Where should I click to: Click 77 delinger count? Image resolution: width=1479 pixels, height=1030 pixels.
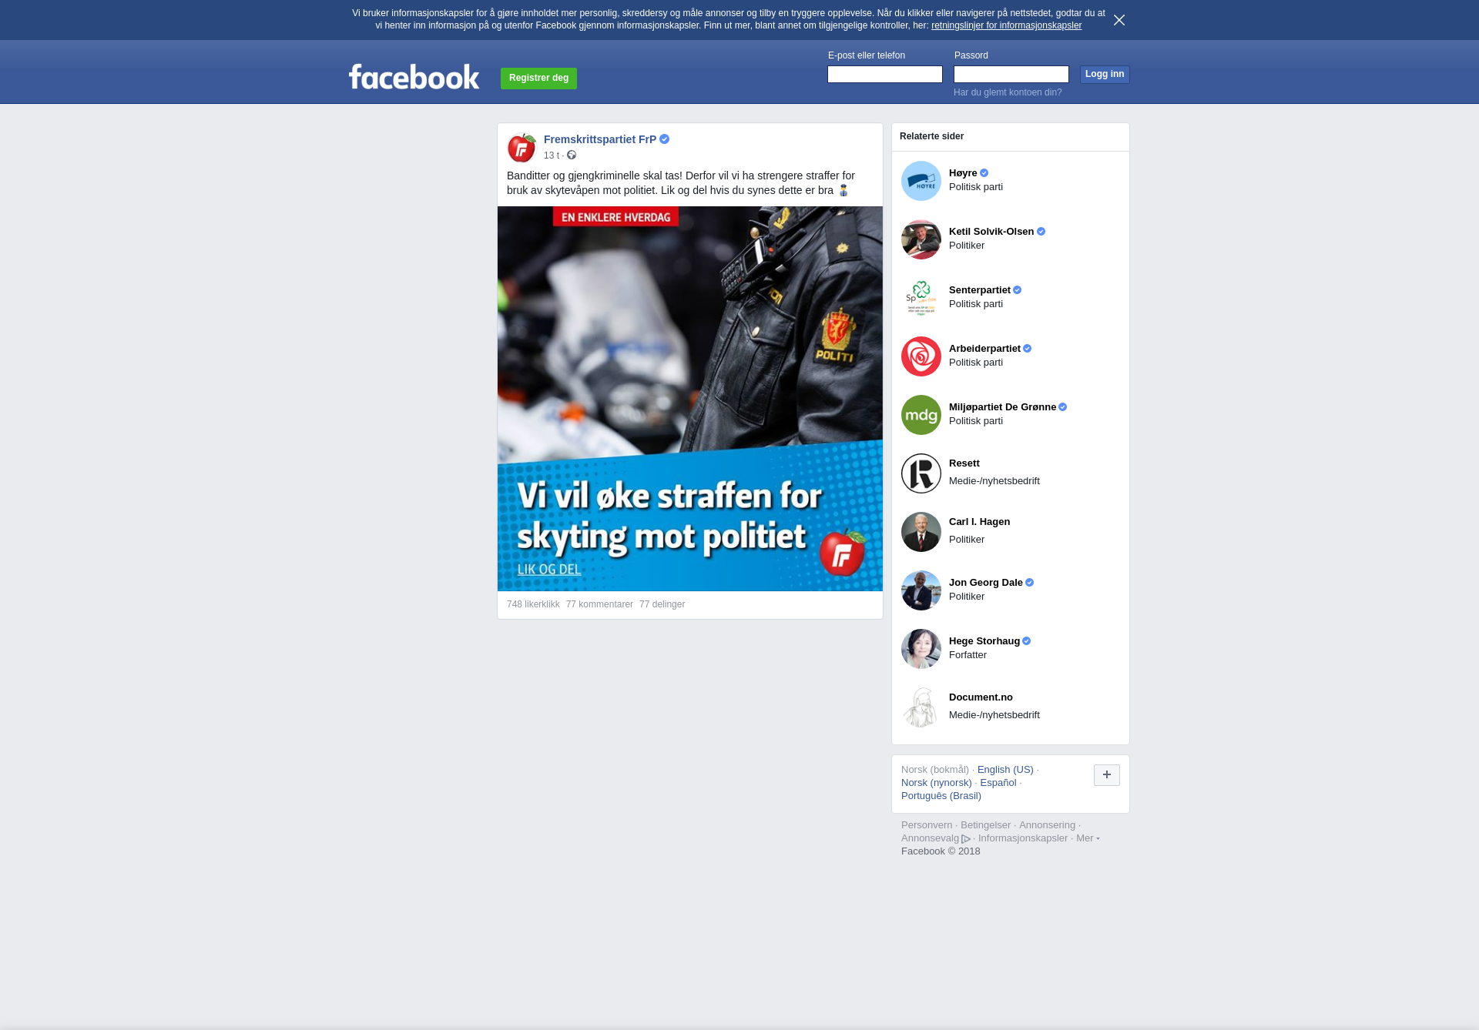coord(662,604)
